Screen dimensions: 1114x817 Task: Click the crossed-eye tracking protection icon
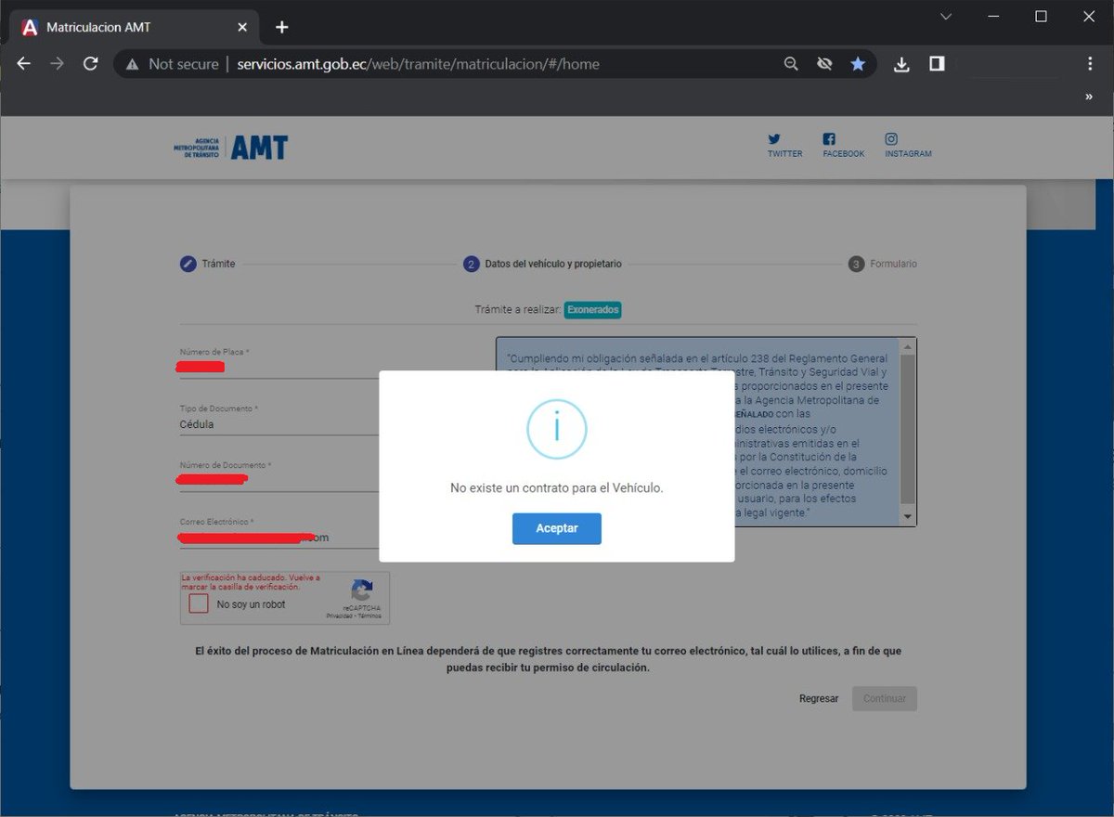point(824,64)
